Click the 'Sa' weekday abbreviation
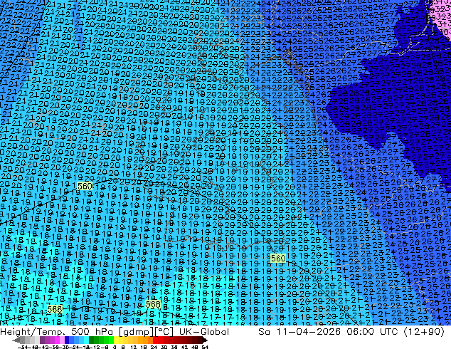This screenshot has width=451, height=349. click(265, 332)
